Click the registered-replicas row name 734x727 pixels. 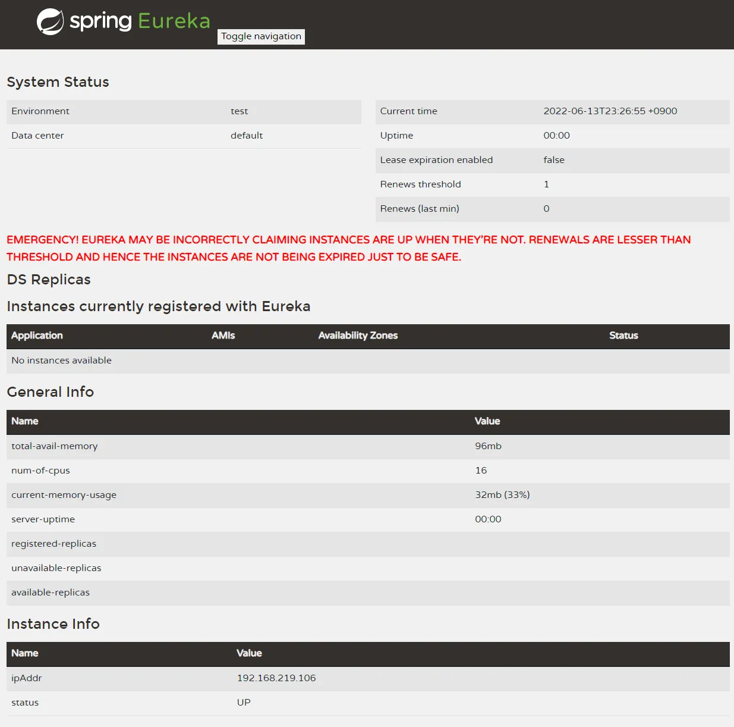pos(54,544)
